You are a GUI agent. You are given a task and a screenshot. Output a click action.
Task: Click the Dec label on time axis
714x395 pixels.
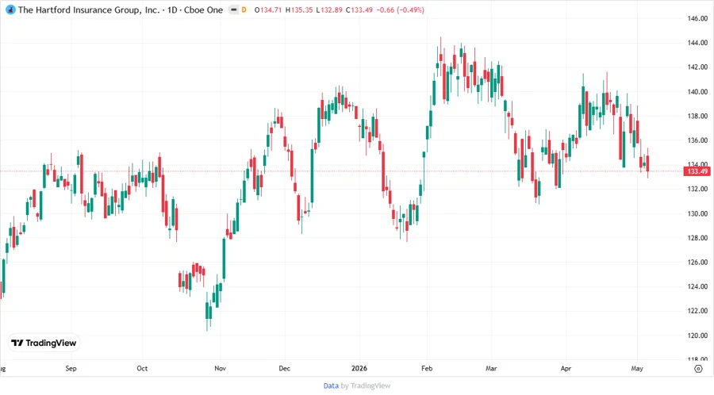(285, 368)
